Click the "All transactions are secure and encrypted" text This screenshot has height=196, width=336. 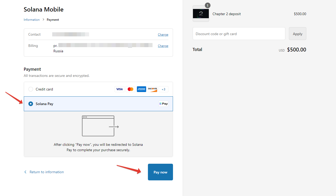[x=57, y=76]
